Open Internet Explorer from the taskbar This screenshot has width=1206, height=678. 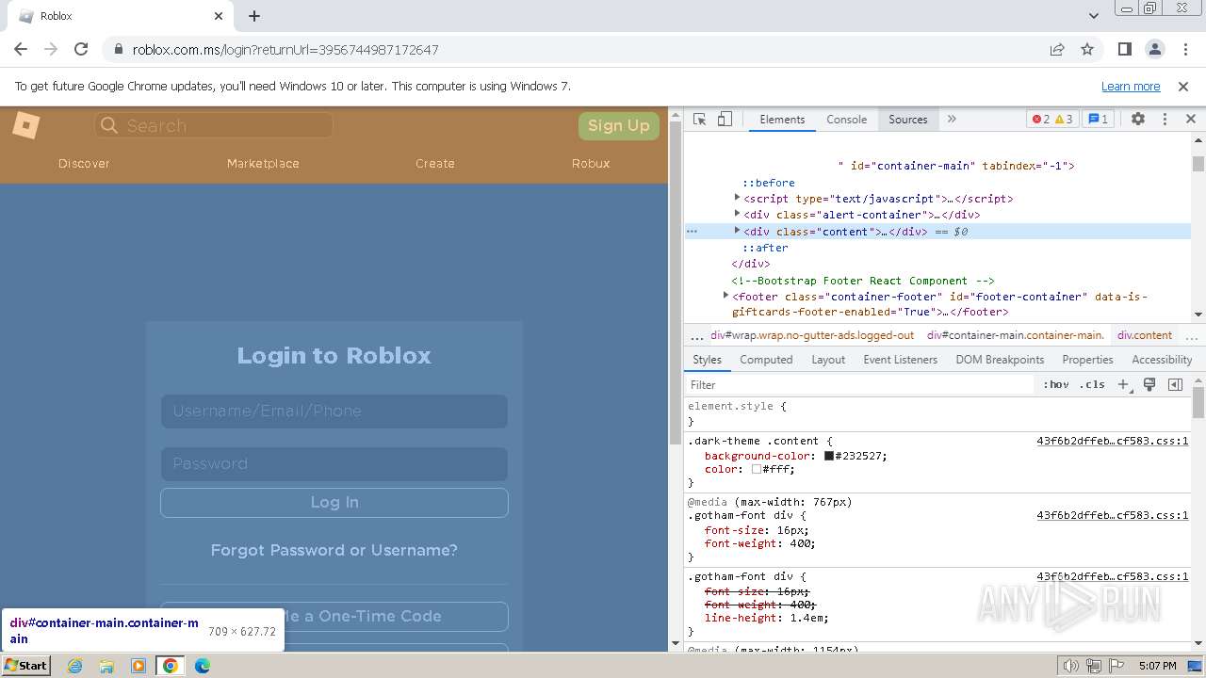click(x=74, y=666)
